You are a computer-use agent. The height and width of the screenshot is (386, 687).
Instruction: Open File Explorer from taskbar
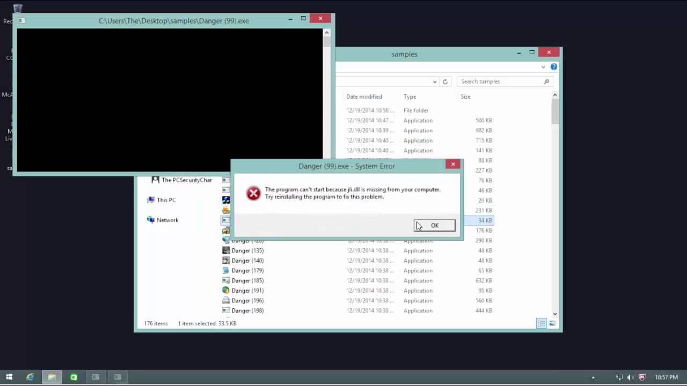pyautogui.click(x=52, y=377)
